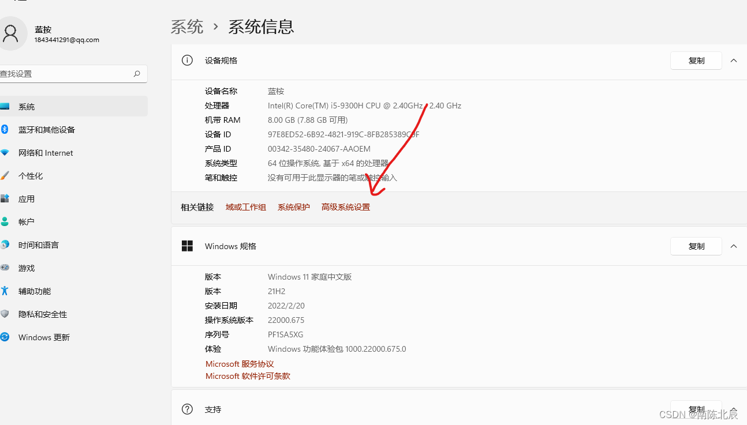
Task: Click the person icon for 帐户
Action: (5, 221)
